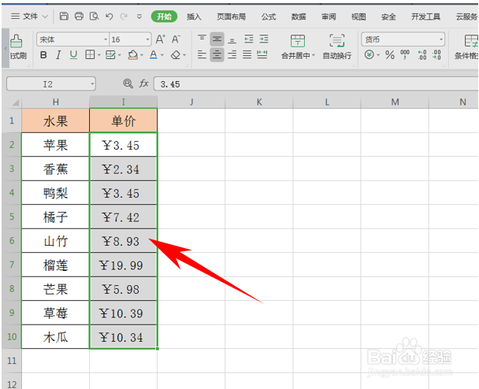Image resolution: width=479 pixels, height=389 pixels.
Task: Align text right
Action: (232, 55)
